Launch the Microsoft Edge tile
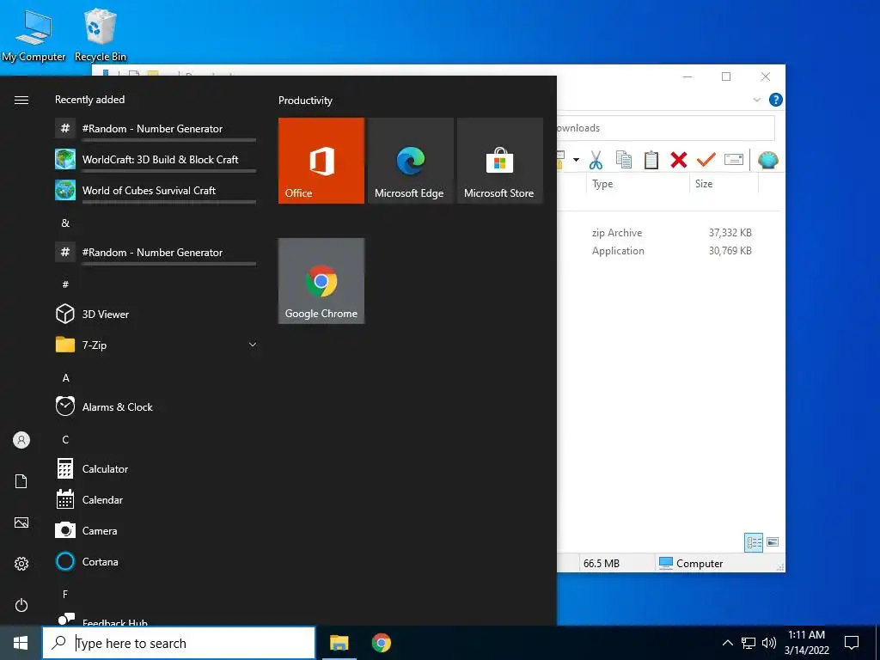Image resolution: width=880 pixels, height=660 pixels. coord(410,161)
